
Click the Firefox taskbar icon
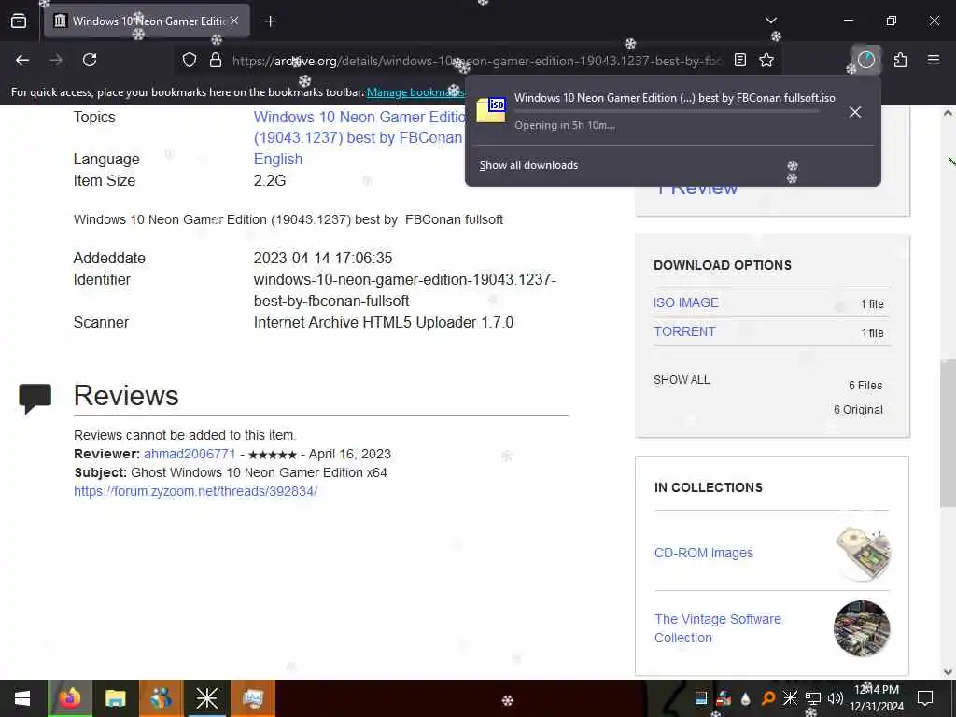[x=69, y=698]
